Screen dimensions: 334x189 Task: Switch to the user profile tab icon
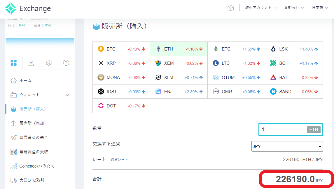pyautogui.click(x=31, y=63)
